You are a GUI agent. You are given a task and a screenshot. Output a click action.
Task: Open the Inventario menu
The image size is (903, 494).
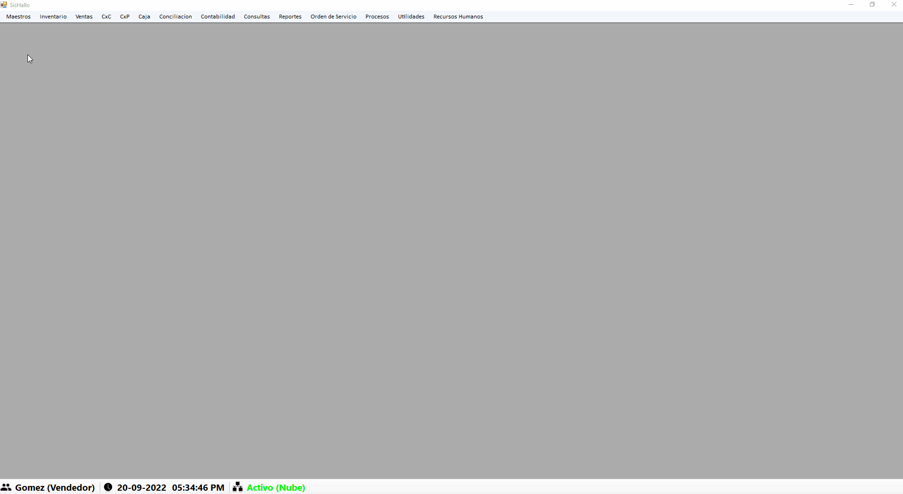click(x=53, y=17)
